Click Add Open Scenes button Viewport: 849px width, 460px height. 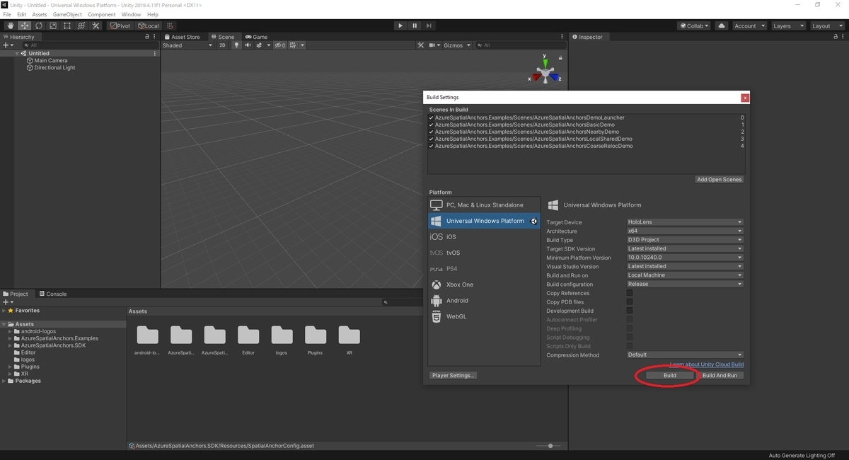point(719,180)
